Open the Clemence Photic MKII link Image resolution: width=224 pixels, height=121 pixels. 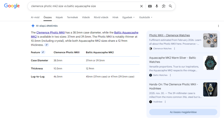click(x=50, y=32)
